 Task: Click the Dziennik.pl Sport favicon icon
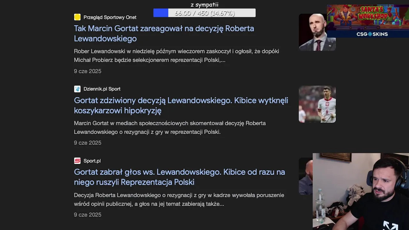pyautogui.click(x=77, y=89)
